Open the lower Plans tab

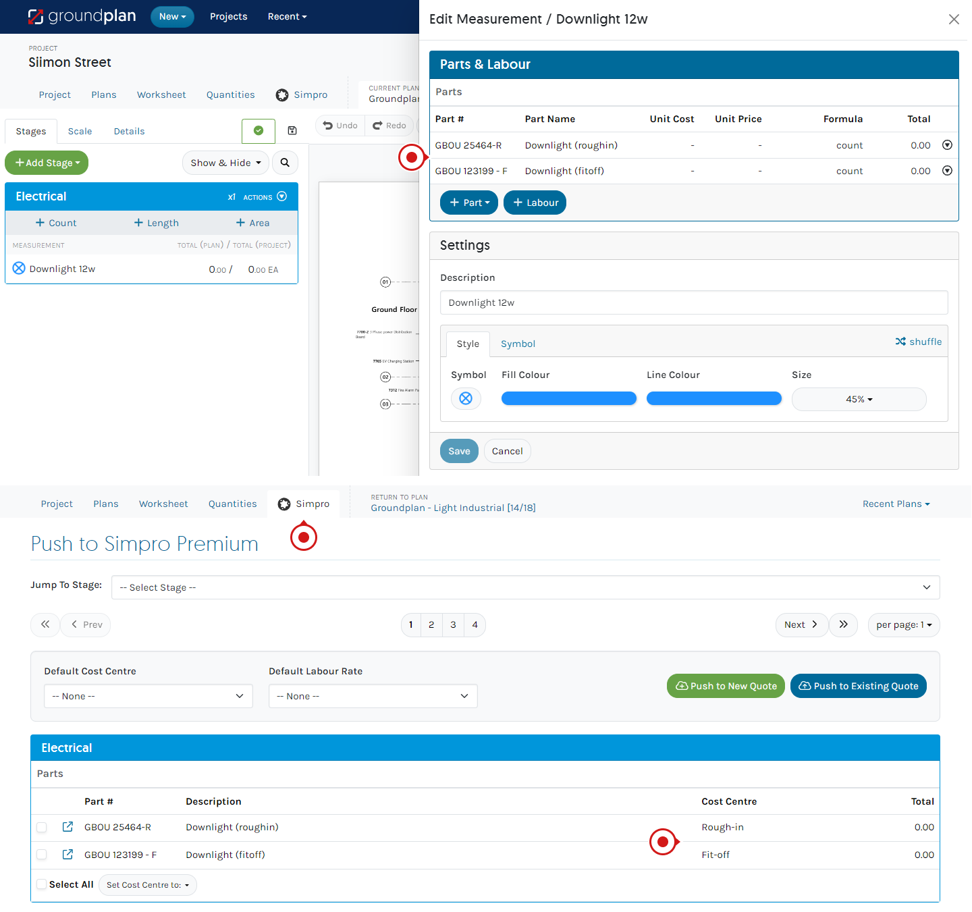pyautogui.click(x=106, y=504)
